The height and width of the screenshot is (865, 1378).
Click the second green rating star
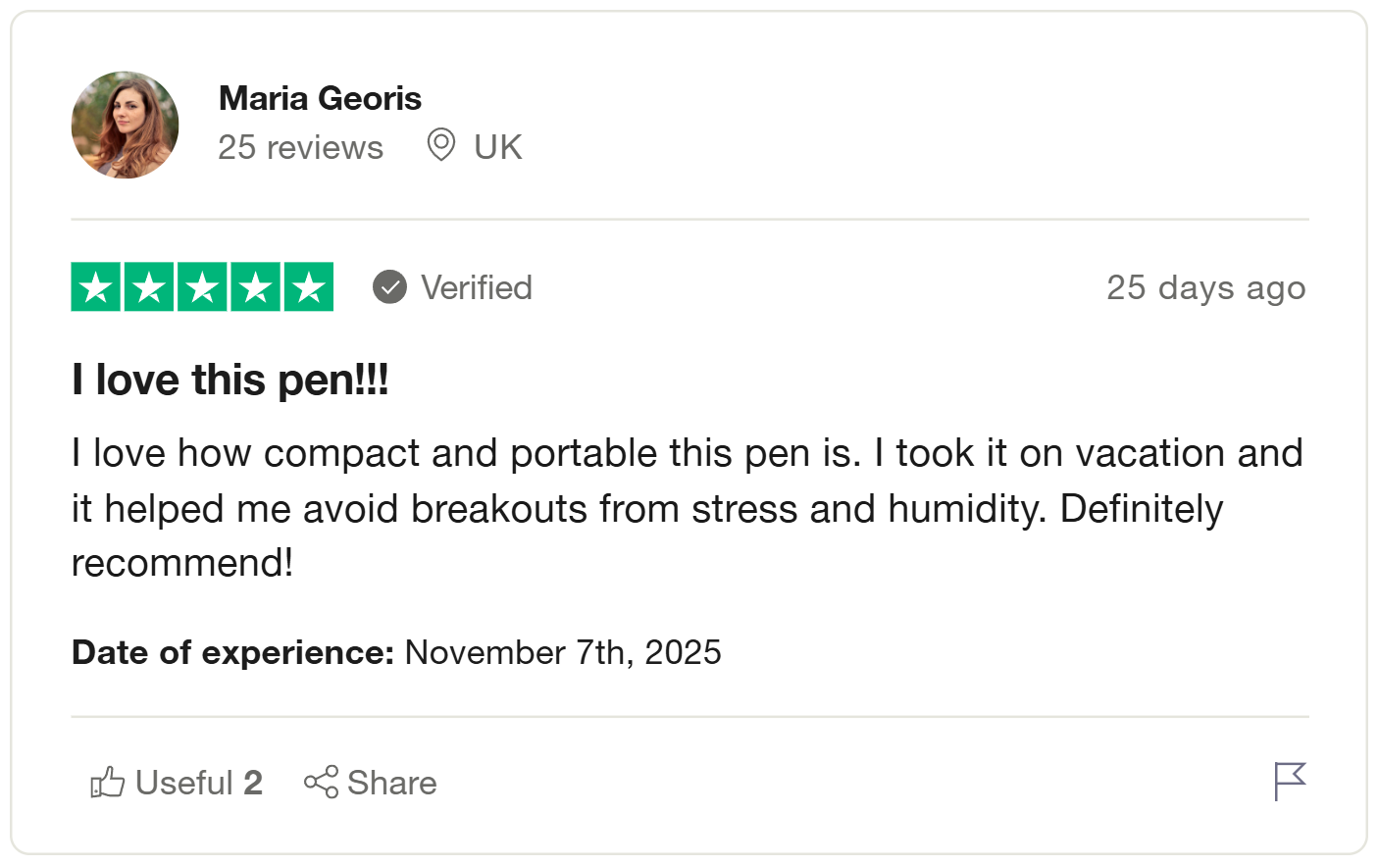149,287
